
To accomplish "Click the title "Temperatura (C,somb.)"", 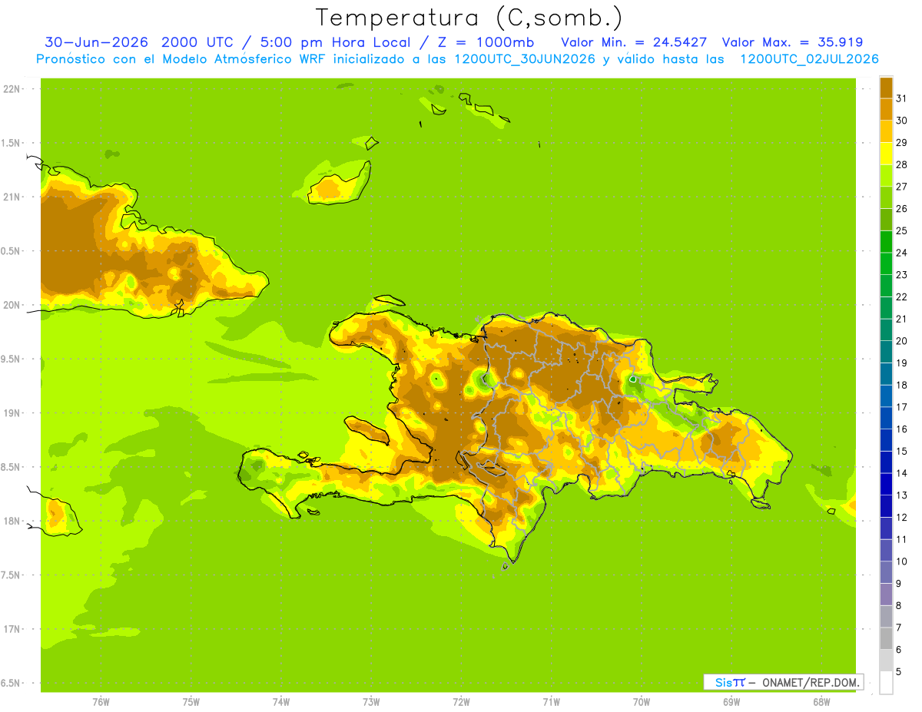I will click(x=468, y=18).
